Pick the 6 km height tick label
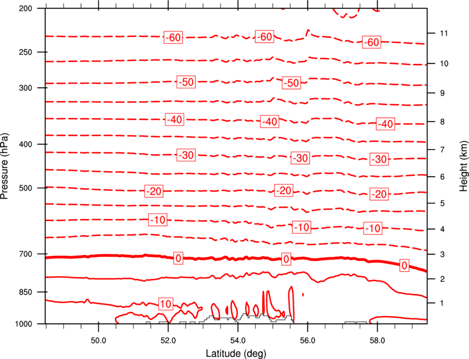 (443, 177)
